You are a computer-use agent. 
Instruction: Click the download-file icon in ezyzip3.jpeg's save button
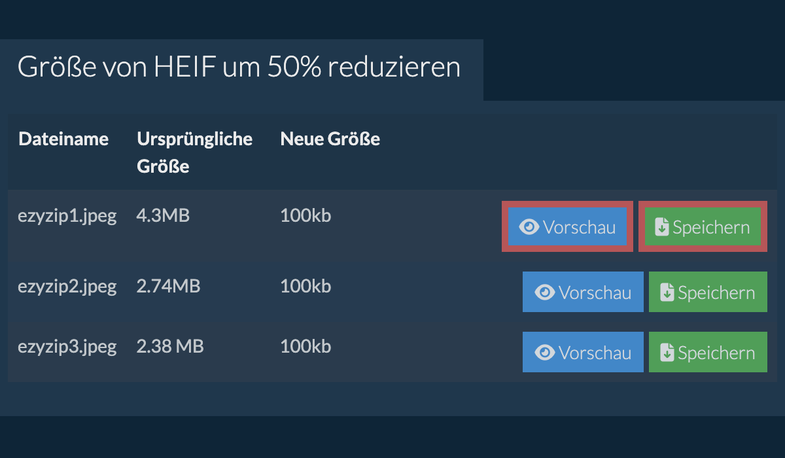[667, 353]
